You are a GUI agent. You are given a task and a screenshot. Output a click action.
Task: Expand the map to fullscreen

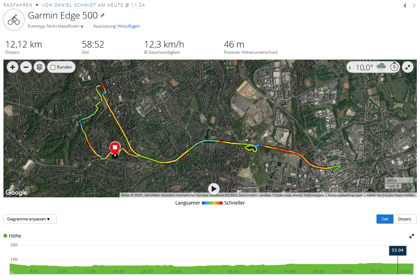(x=408, y=67)
